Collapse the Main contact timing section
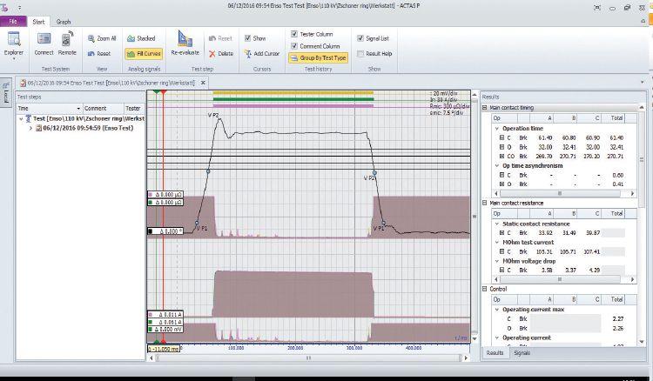 pyautogui.click(x=484, y=108)
